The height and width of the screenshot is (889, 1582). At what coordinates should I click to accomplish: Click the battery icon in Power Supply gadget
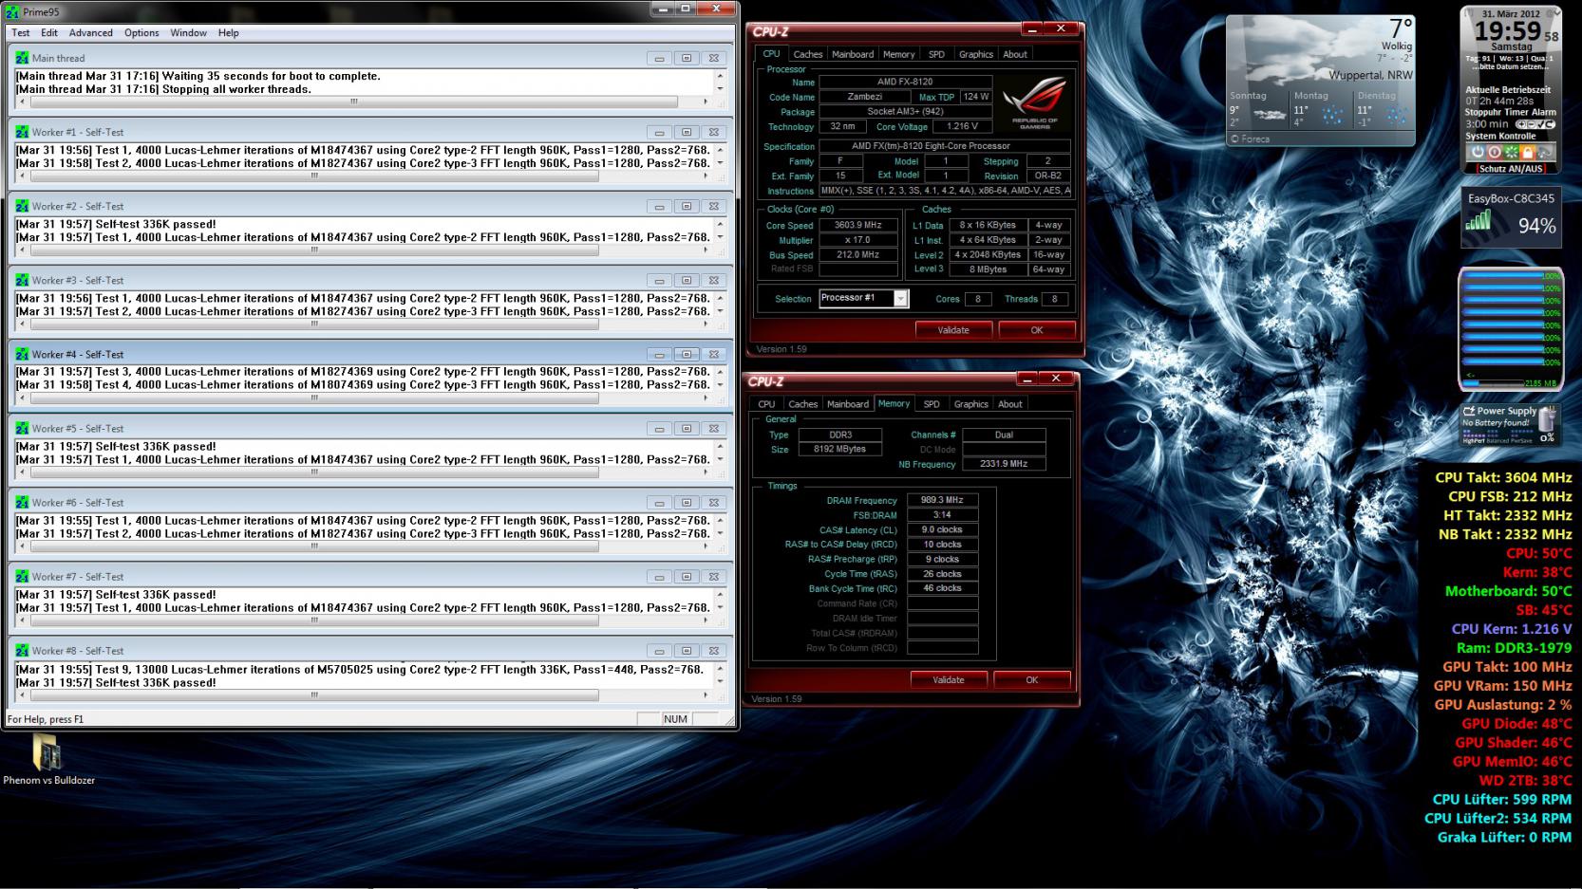pos(1547,419)
